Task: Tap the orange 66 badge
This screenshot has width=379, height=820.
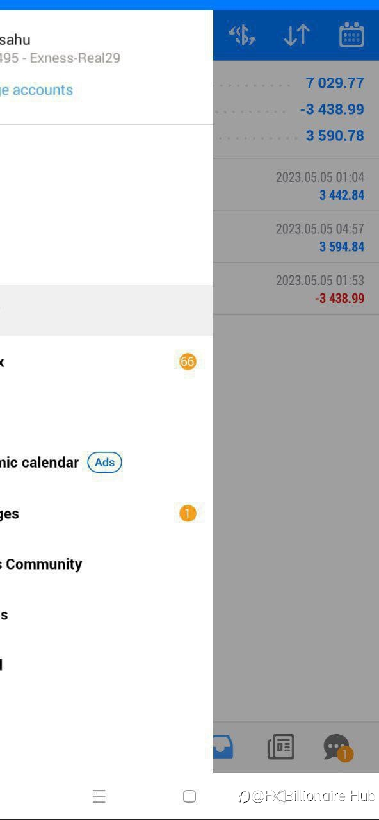Action: [x=188, y=361]
